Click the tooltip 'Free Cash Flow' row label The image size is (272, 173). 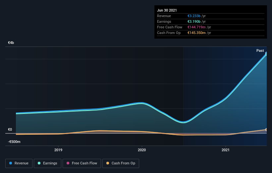pyautogui.click(x=170, y=27)
